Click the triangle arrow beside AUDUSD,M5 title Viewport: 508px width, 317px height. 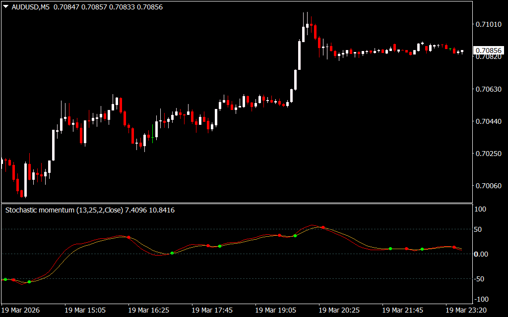point(5,7)
